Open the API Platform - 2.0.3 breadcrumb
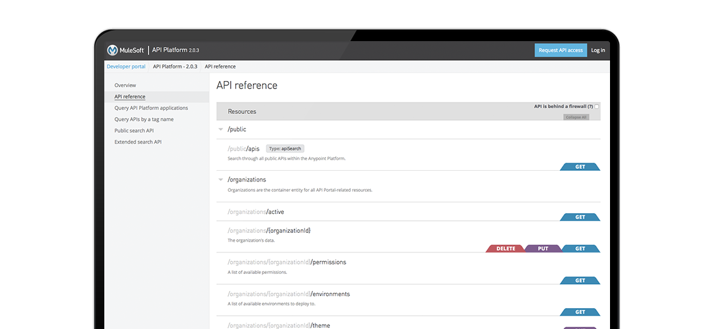The height and width of the screenshot is (329, 708). click(x=175, y=66)
